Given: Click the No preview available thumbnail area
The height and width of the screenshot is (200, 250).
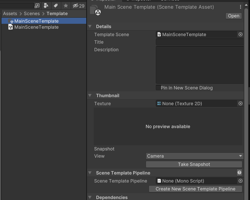Looking at the screenshot, I should (x=168, y=126).
